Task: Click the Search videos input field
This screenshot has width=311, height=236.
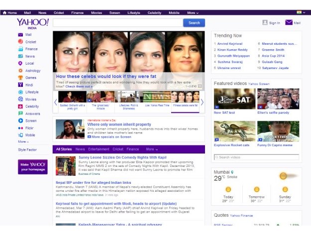Action: coord(256,157)
